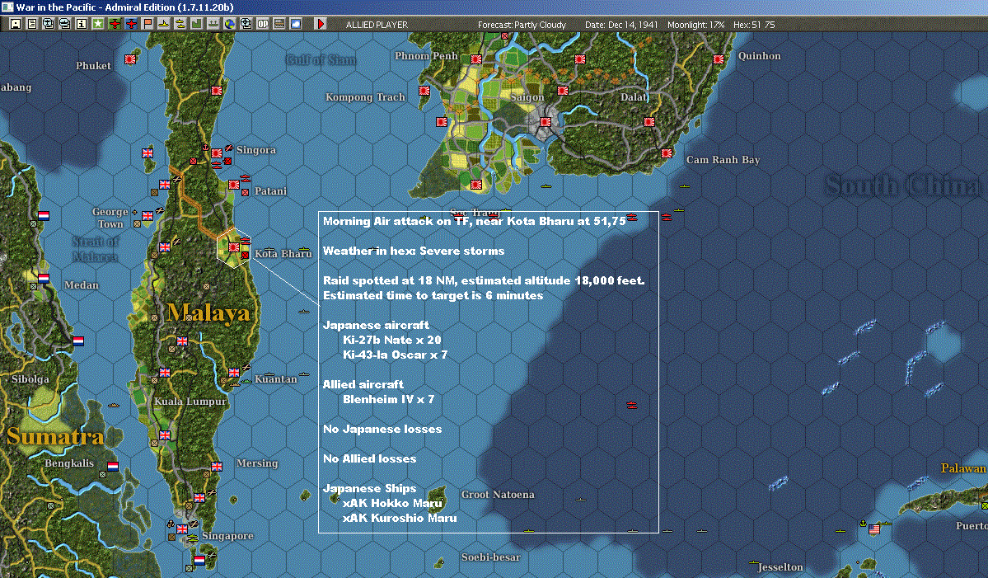Click 'xAK Hokko Maru' ship entry
Viewport: 988px width, 578px height.
coord(392,503)
